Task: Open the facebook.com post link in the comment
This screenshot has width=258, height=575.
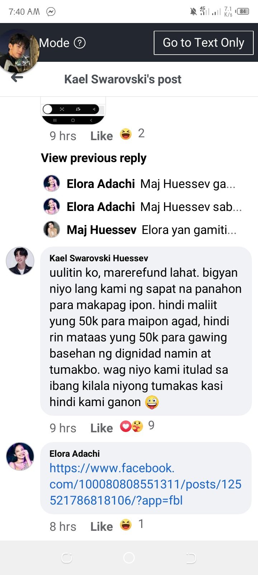Action: tap(145, 484)
